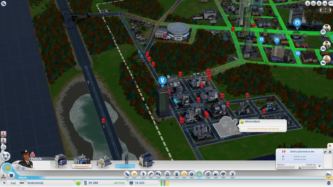Open the Water faucet menu
The width and height of the screenshot is (333, 187).
(151, 174)
